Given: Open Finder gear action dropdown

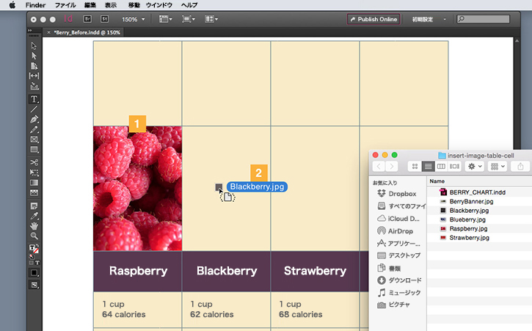Looking at the screenshot, I should click(474, 167).
